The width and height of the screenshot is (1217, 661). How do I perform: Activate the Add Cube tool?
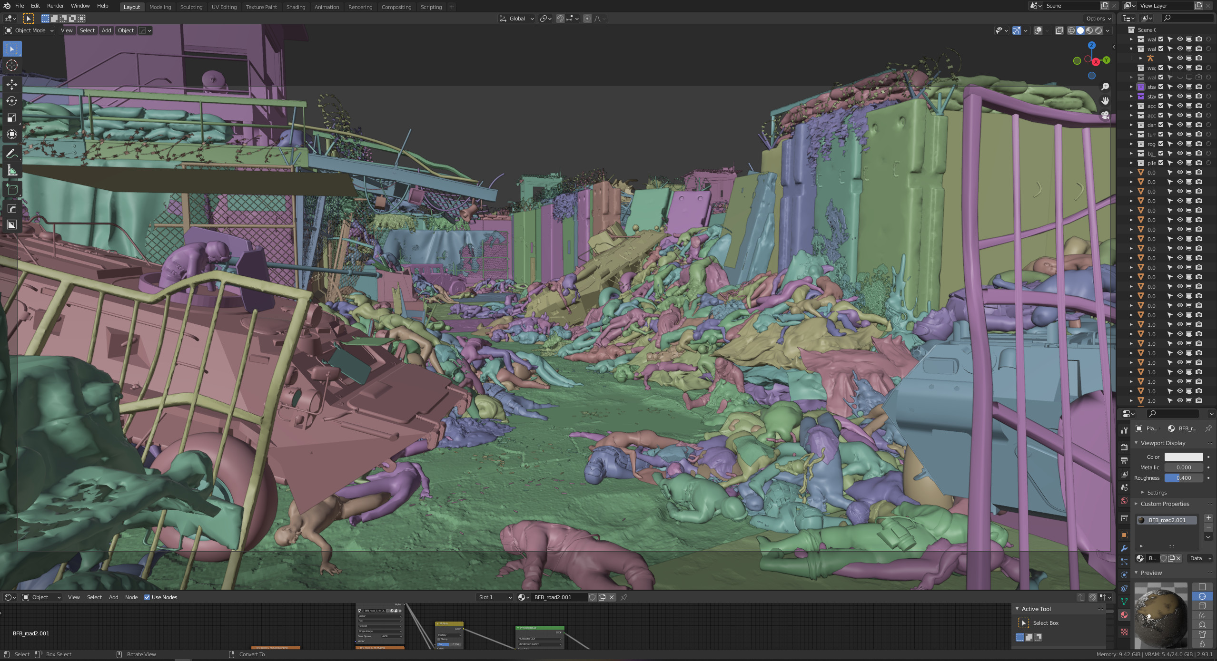12,190
